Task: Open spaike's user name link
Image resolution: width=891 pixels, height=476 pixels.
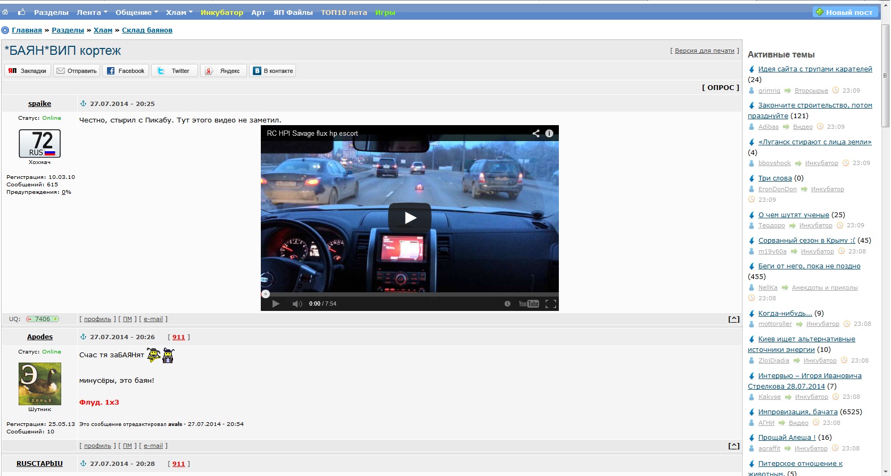Action: (40, 104)
